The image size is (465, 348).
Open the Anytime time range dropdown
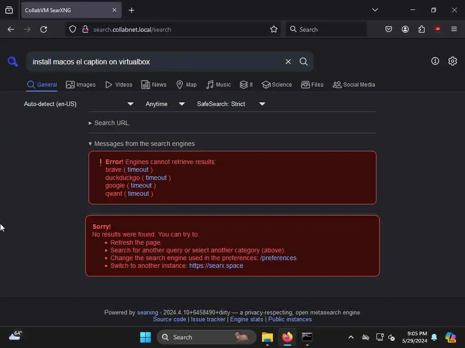pos(165,104)
